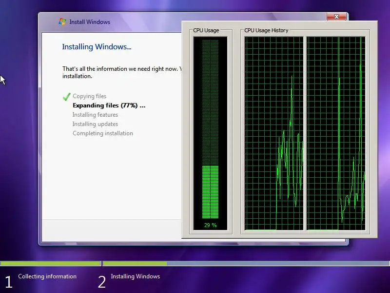Viewport: 390px width, 293px height.
Task: Click the second CPU core history graph
Action: click(x=336, y=133)
